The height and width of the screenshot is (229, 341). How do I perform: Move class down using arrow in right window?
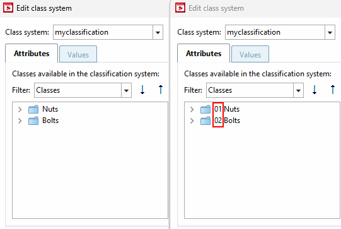pyautogui.click(x=315, y=90)
